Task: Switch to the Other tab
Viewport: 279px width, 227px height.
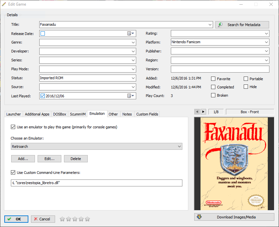Action: point(113,114)
